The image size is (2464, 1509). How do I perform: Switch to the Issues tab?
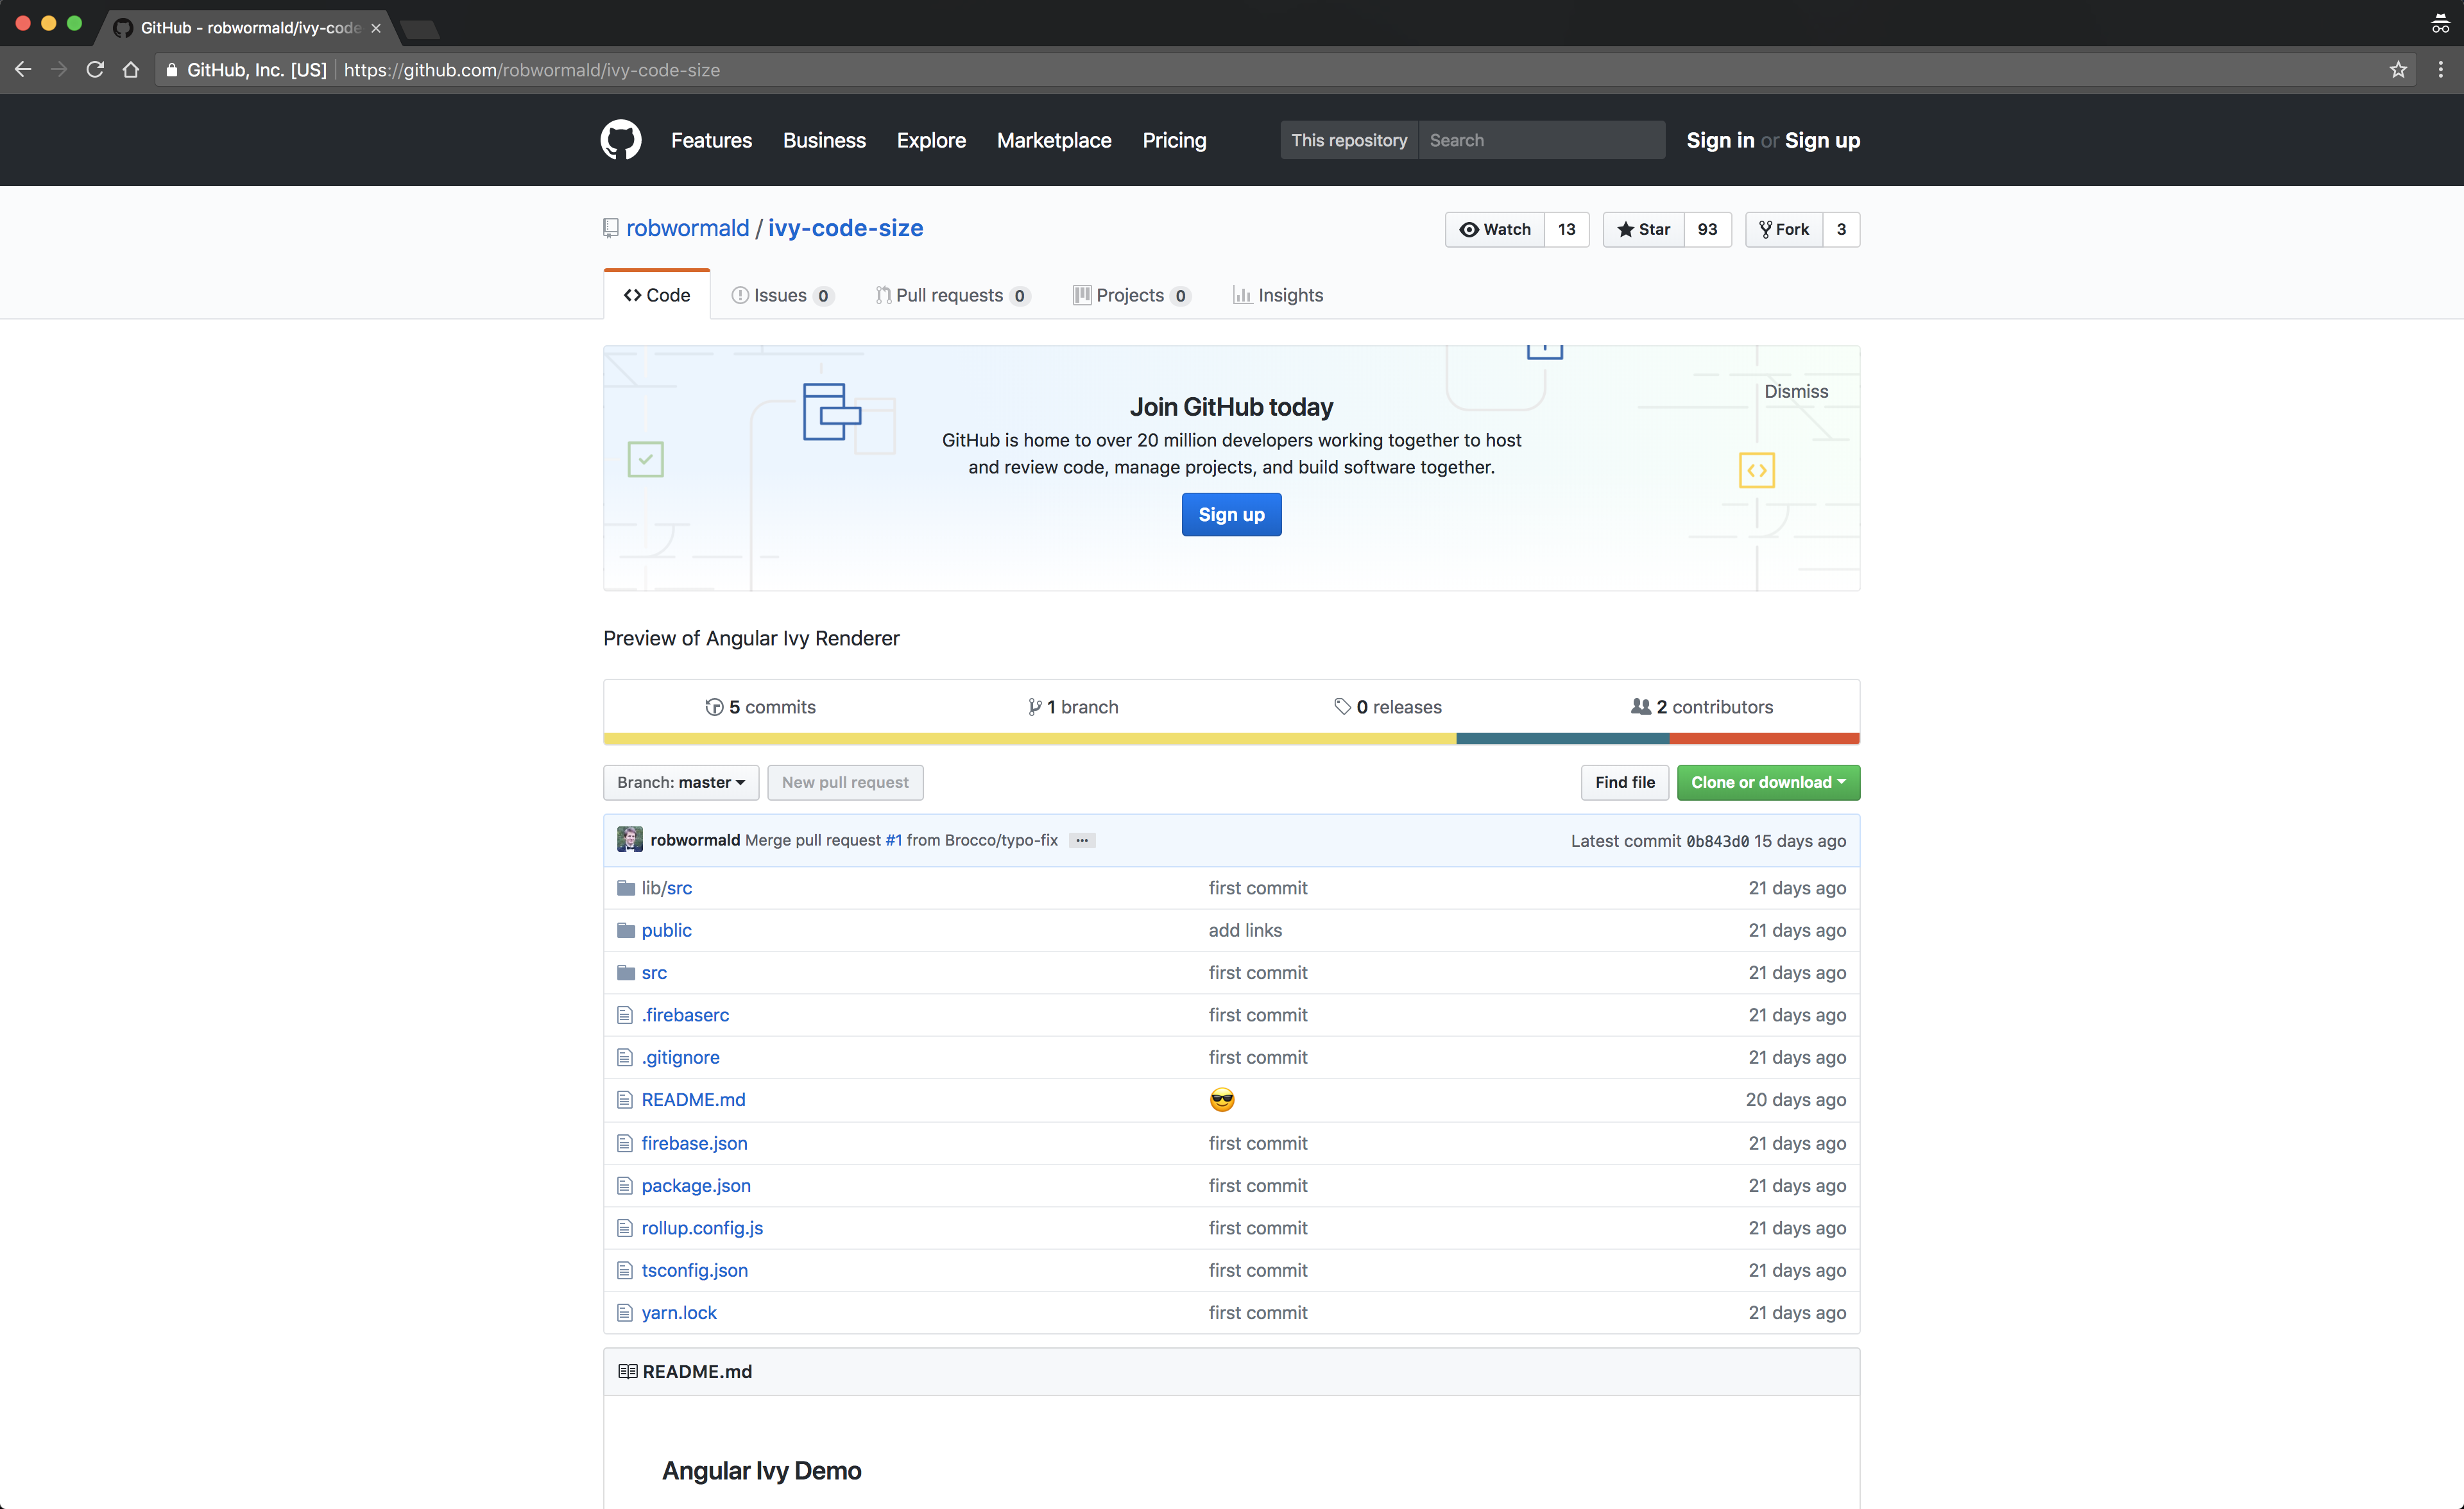[782, 295]
